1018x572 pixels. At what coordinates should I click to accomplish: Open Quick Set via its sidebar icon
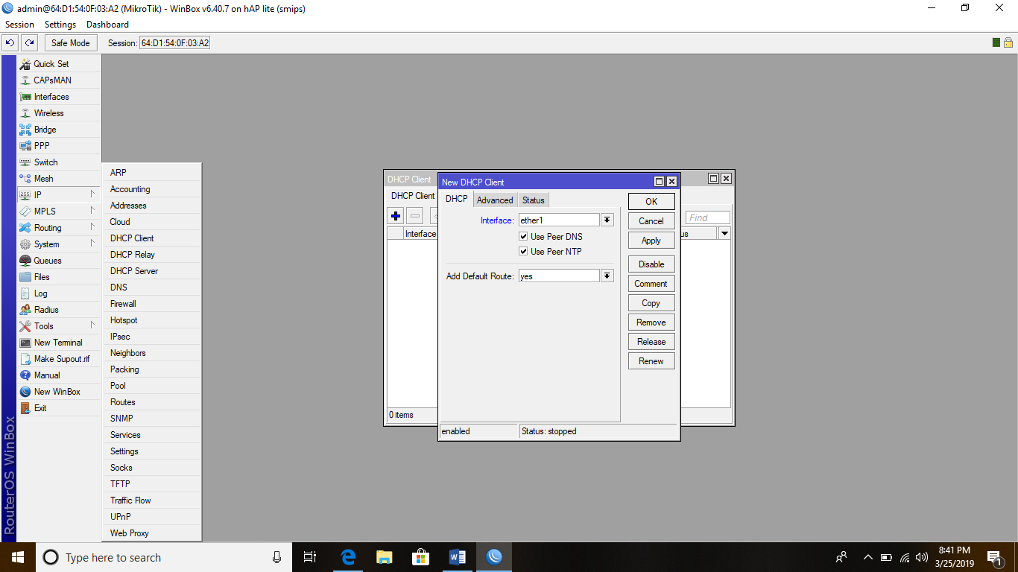[x=25, y=64]
